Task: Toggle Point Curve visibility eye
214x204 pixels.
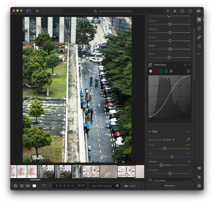Action: pos(185,65)
